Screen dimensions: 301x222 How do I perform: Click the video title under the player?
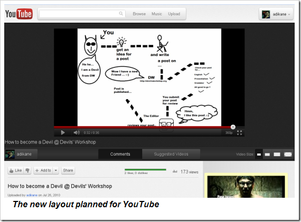click(50, 142)
